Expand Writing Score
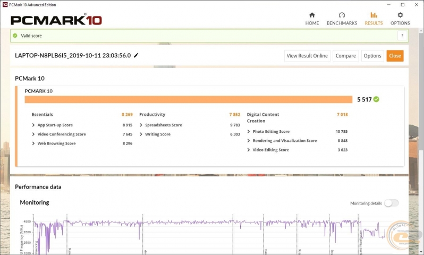Image resolution: width=424 pixels, height=255 pixels. (x=141, y=134)
